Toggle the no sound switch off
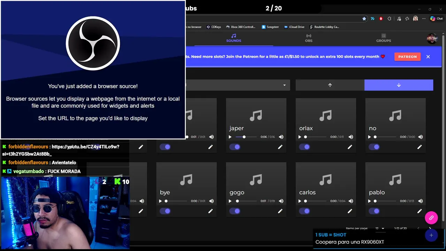This screenshot has height=251, width=446. [374, 147]
